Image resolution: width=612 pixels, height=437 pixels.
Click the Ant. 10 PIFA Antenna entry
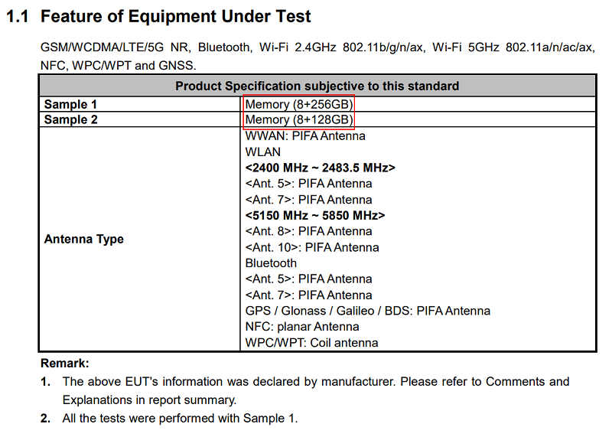312,247
